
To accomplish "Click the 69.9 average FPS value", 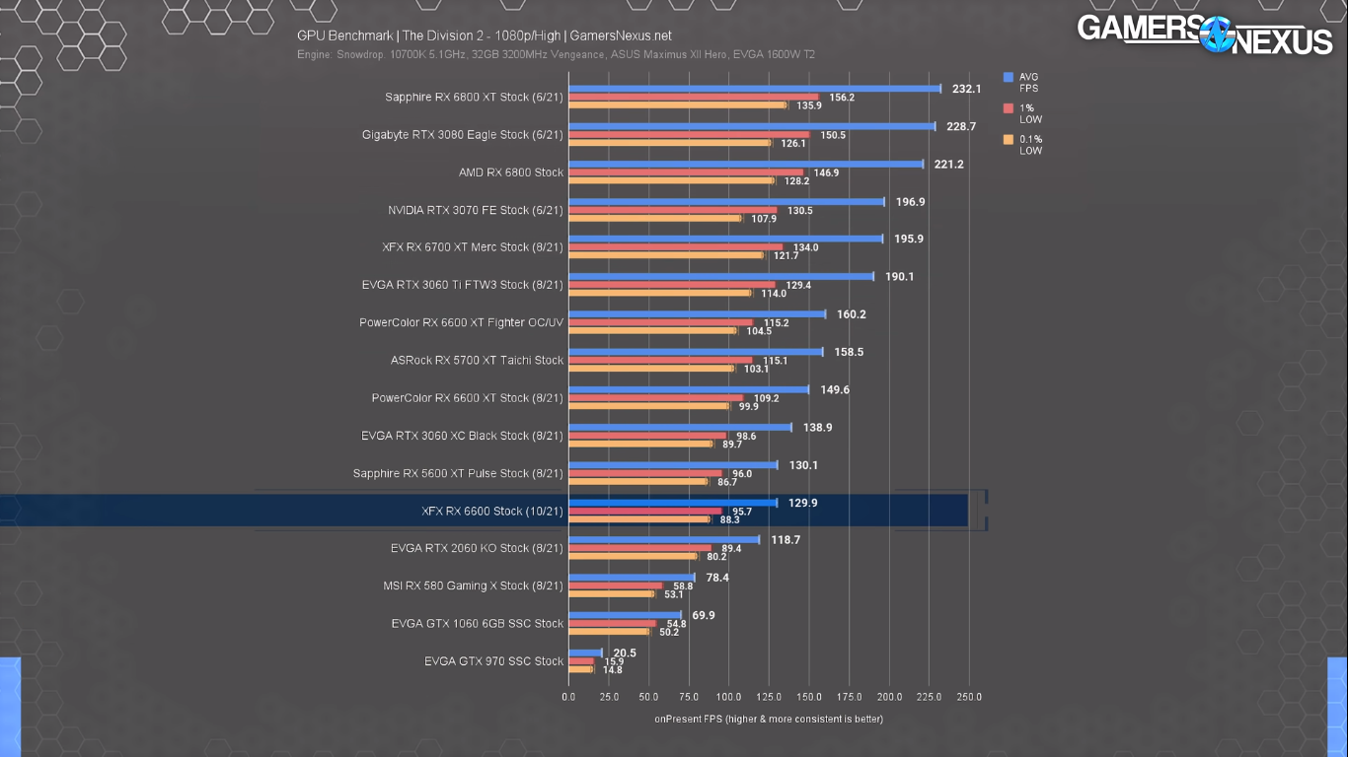I will click(704, 615).
